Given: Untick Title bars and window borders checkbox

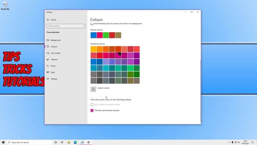Looking at the screenshot, I should coord(92,110).
